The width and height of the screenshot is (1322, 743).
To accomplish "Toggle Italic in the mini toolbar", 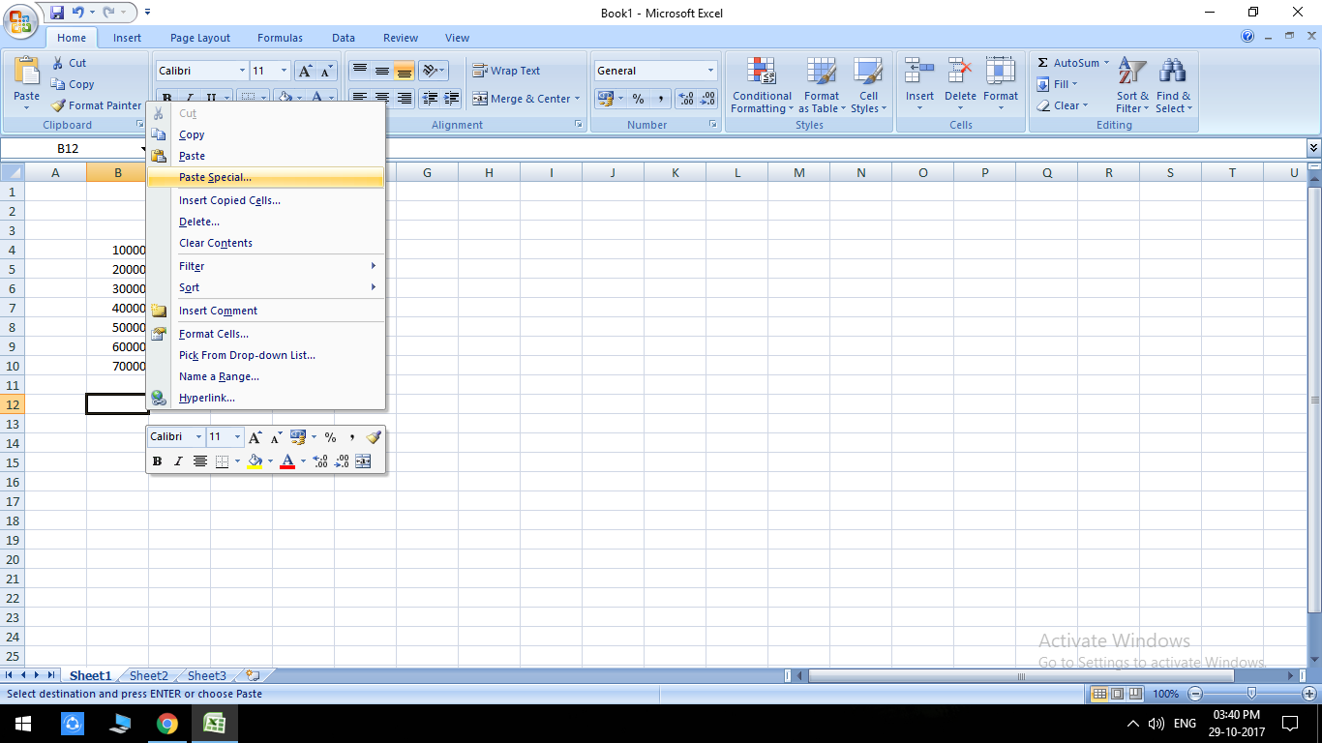I will tap(178, 461).
